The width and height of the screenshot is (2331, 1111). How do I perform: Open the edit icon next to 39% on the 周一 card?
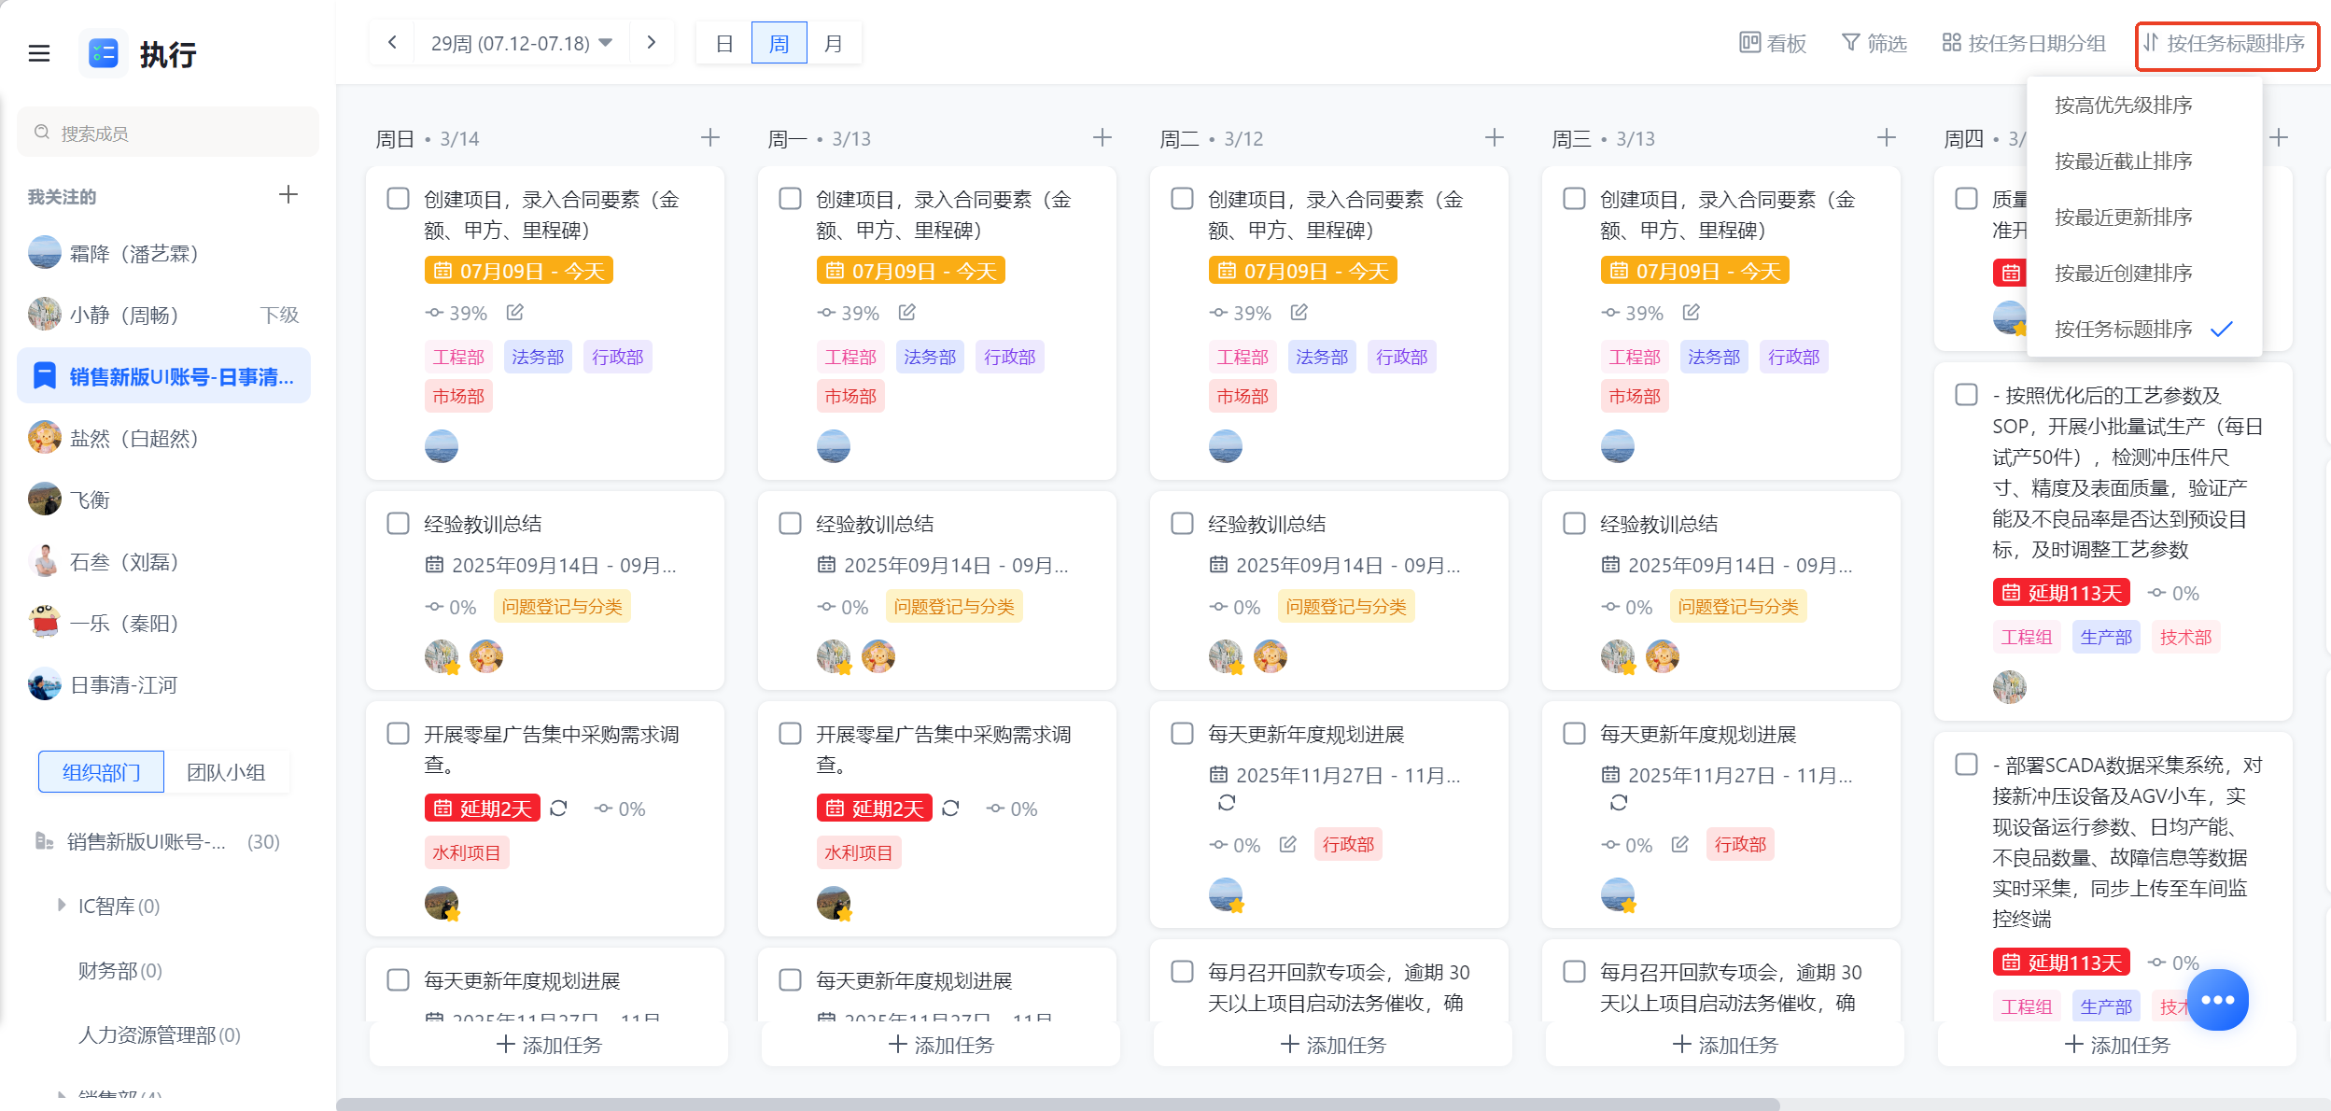tap(907, 312)
